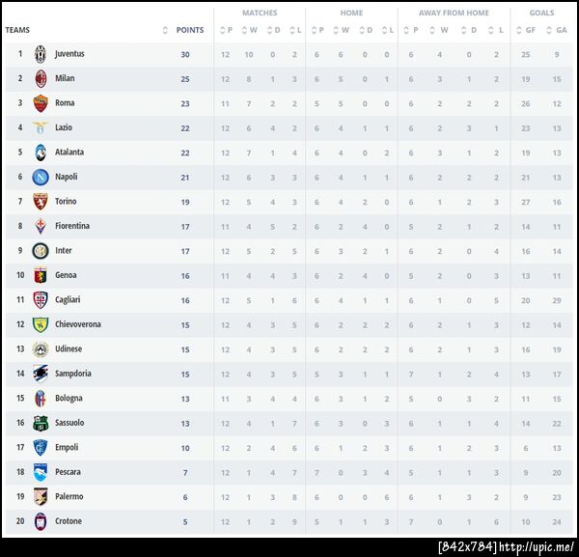
Task: Click the Napoli club crest
Action: (x=41, y=177)
